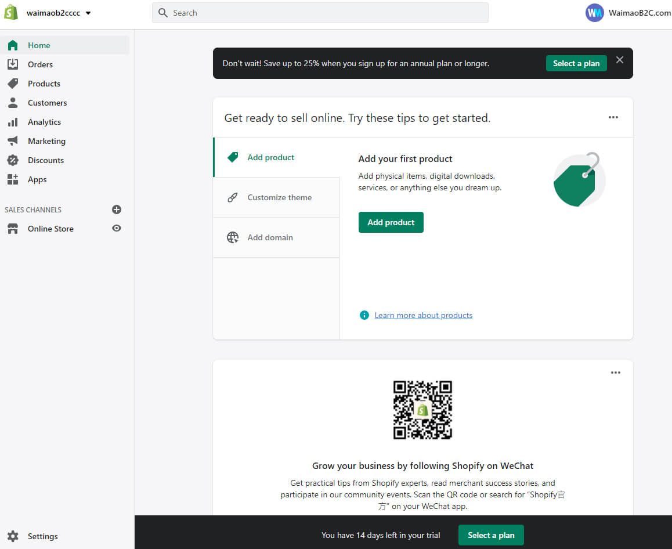Click the search magnifier icon
The width and height of the screenshot is (672, 549).
[x=163, y=13]
